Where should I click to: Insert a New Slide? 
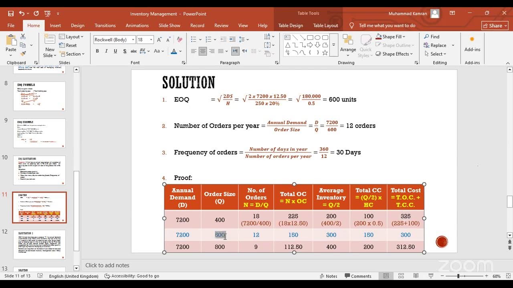(50, 46)
